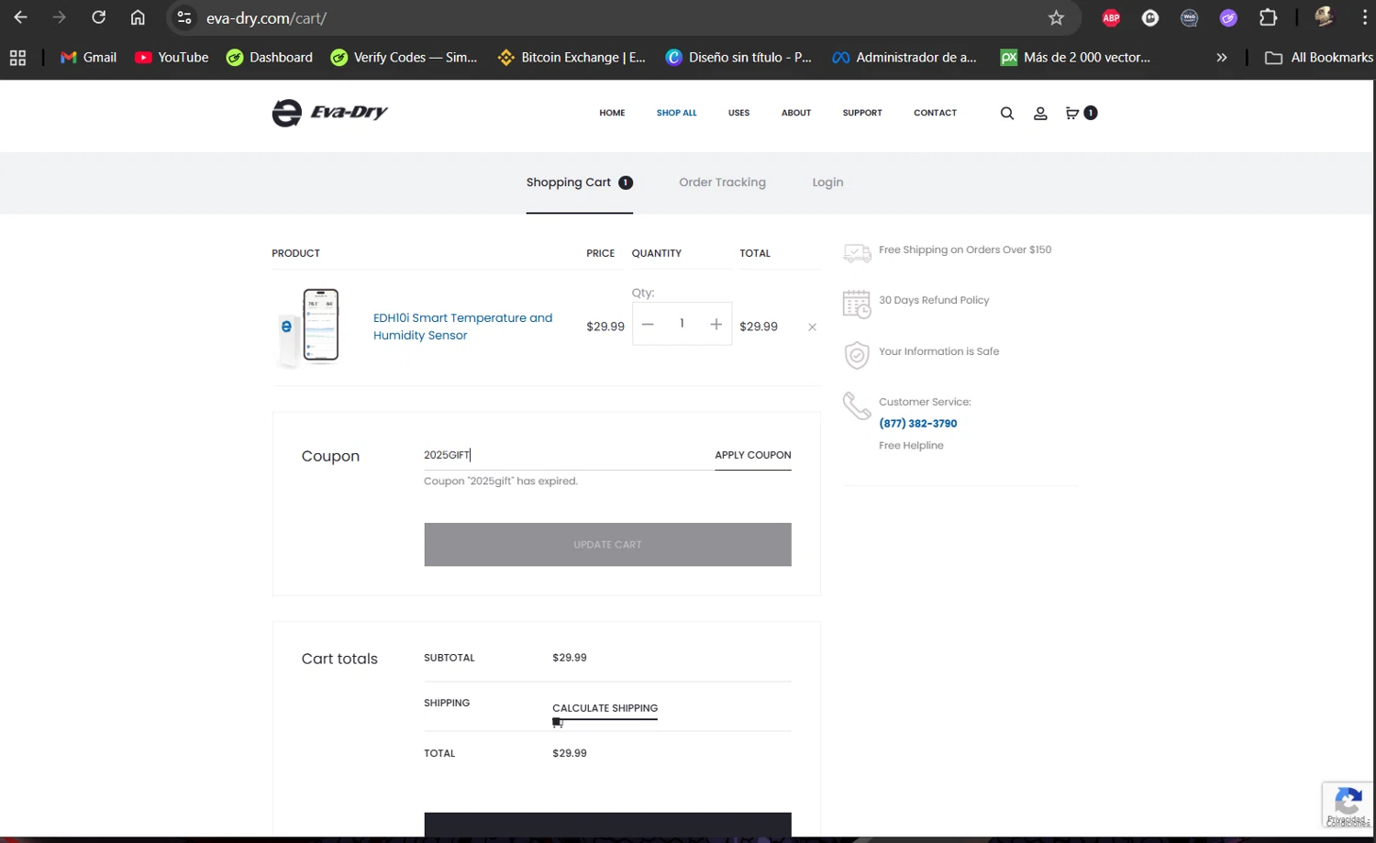Open the Chrome three-dot menu
The height and width of the screenshot is (843, 1376).
tap(1364, 17)
